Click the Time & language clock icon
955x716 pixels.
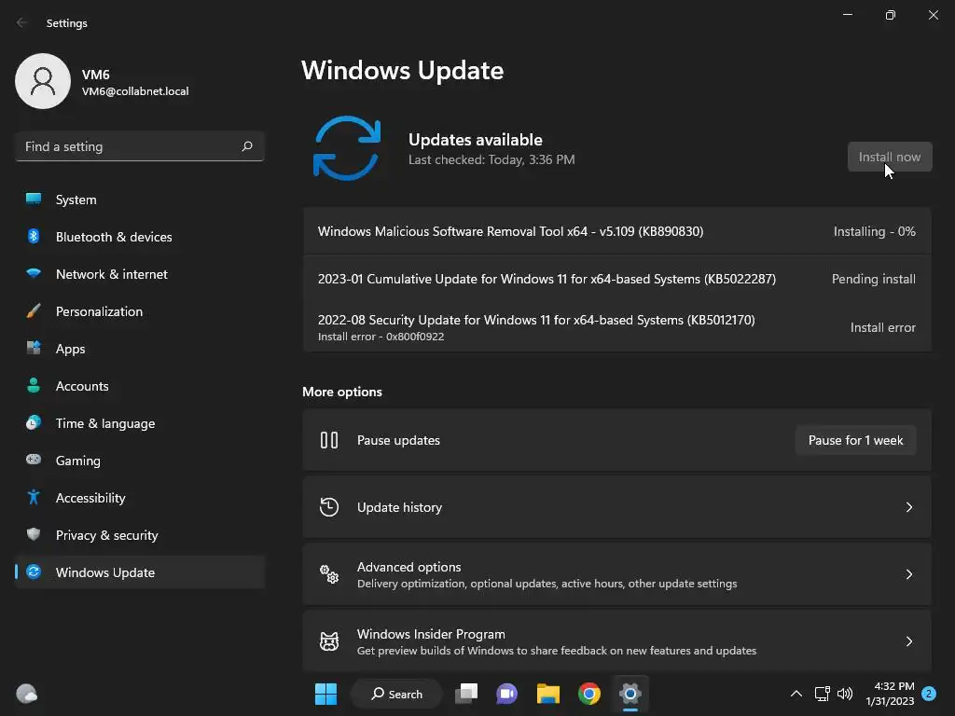pos(34,422)
